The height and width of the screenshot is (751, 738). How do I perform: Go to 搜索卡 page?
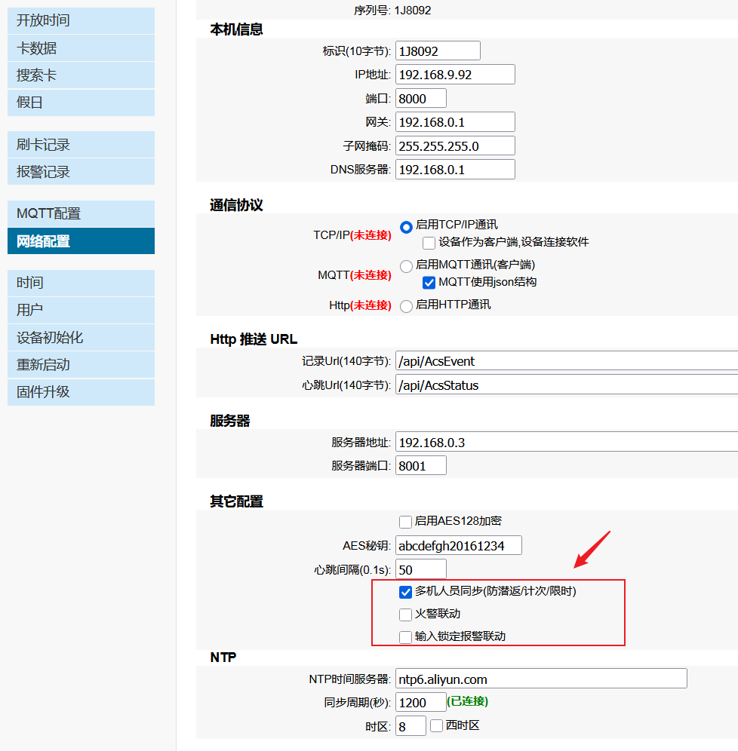pos(81,75)
